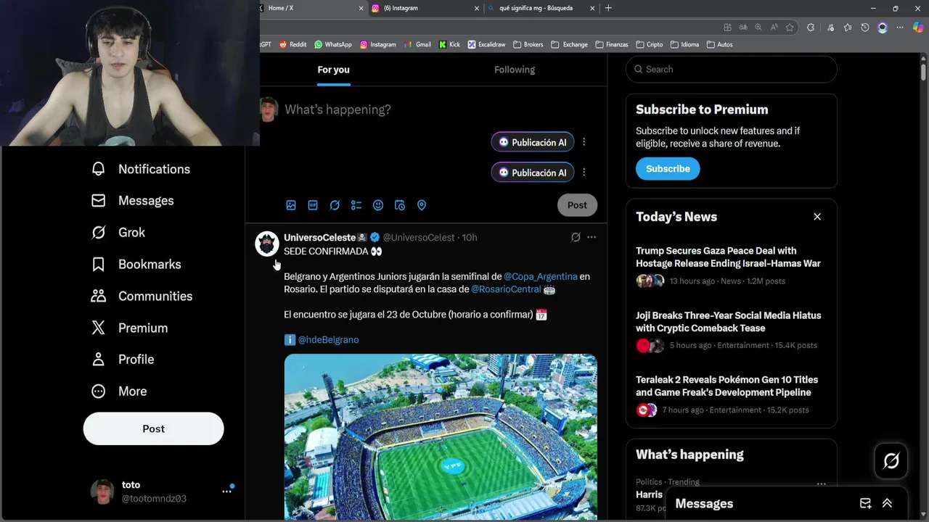Open Grok from the sidebar
The height and width of the screenshot is (522, 929).
pyautogui.click(x=118, y=233)
